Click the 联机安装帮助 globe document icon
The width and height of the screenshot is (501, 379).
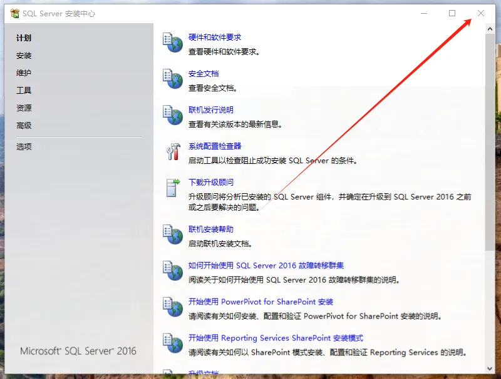pyautogui.click(x=173, y=235)
